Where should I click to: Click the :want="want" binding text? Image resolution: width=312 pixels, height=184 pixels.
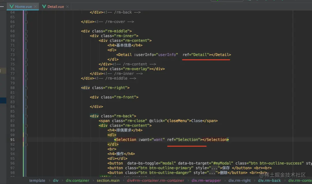click(x=152, y=140)
